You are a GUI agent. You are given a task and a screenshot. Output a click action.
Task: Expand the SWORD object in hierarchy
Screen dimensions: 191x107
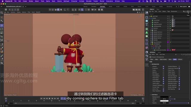pos(151,40)
